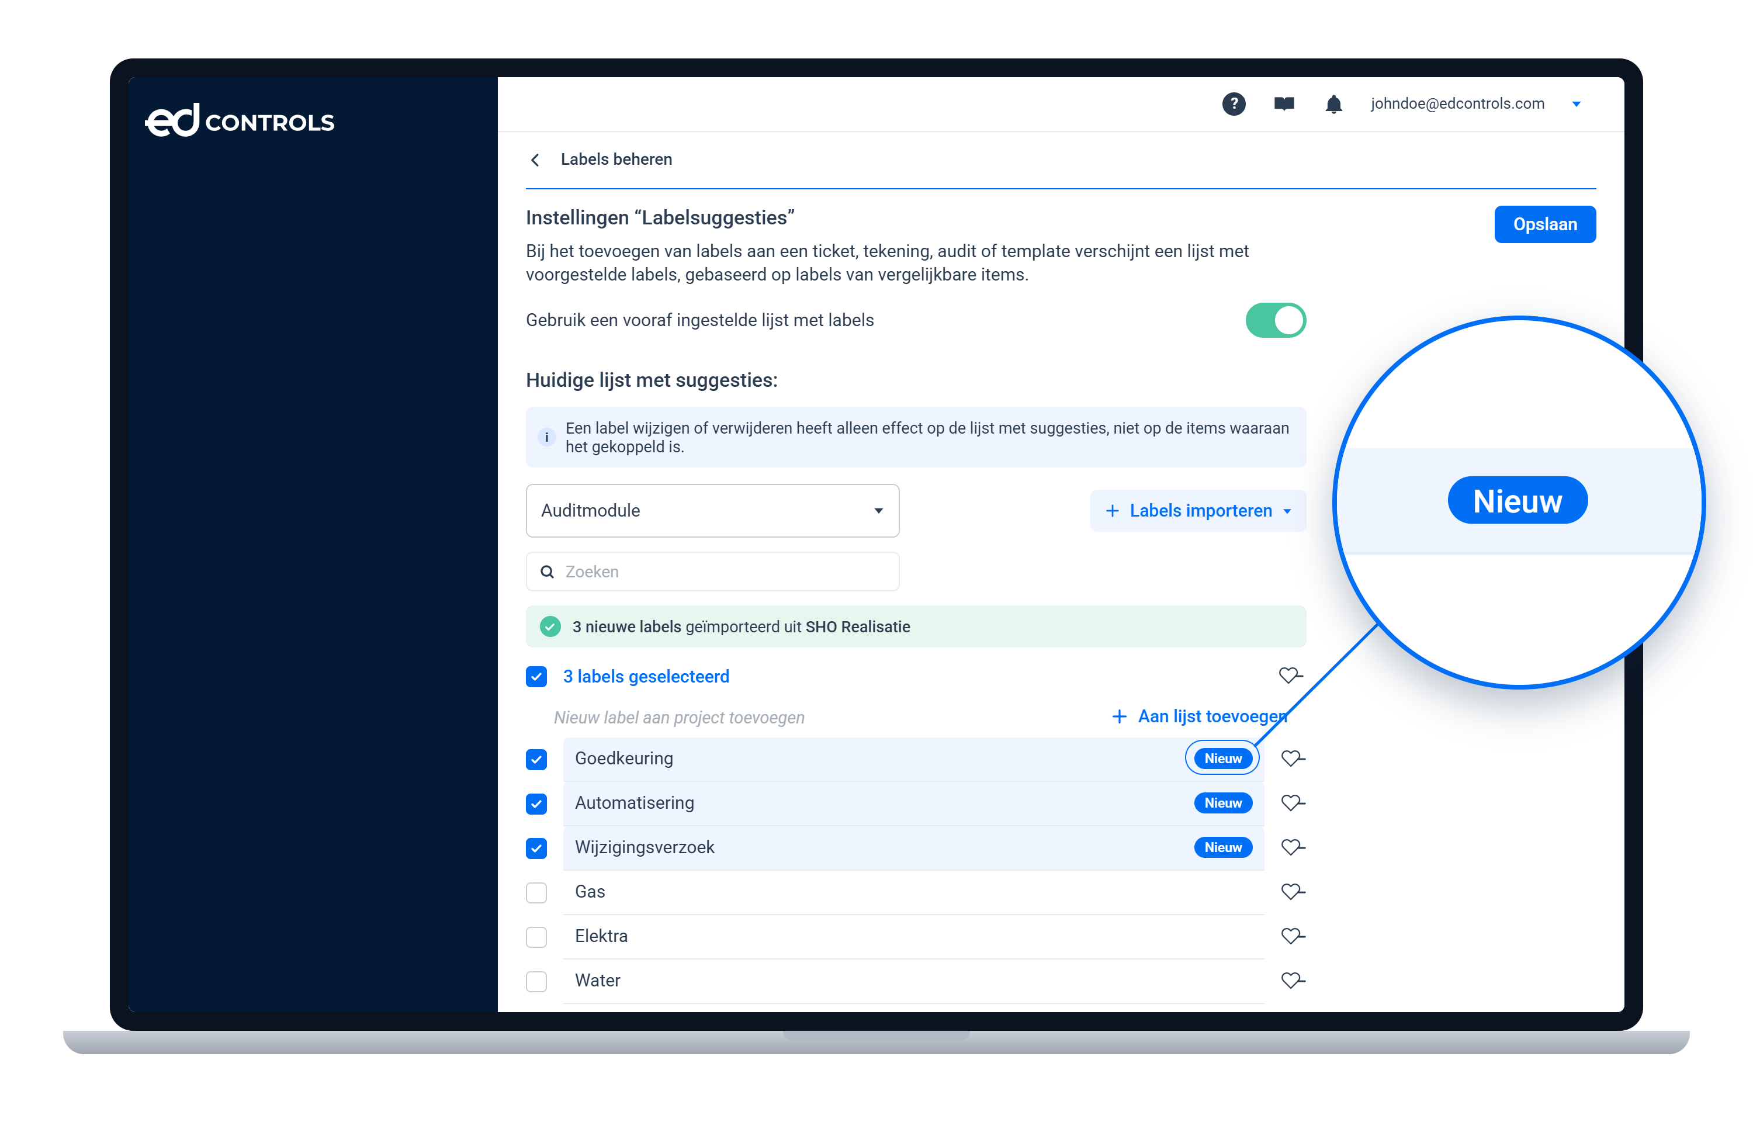
Task: Select the Gas label text
Action: click(590, 892)
